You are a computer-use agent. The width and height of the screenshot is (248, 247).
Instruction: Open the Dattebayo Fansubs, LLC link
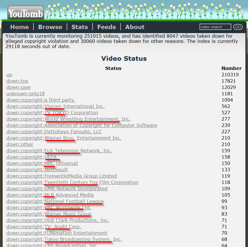coord(54,132)
